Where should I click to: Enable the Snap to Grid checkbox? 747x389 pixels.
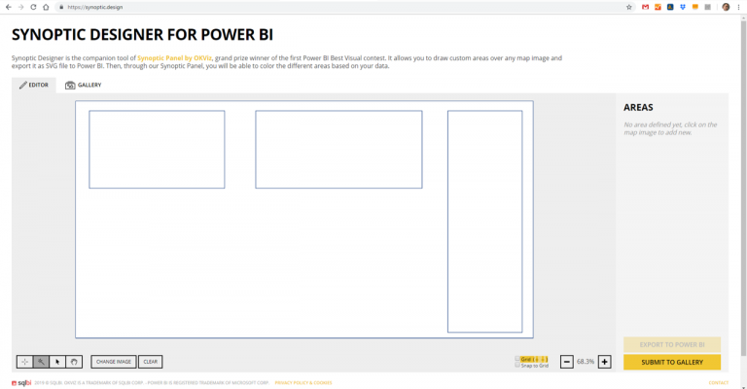pyautogui.click(x=517, y=366)
